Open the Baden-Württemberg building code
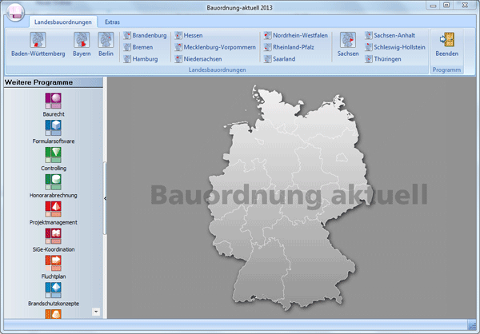Image resolution: width=480 pixels, height=334 pixels. click(38, 45)
